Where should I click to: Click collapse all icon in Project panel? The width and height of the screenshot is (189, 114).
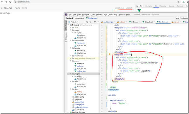[91, 22]
